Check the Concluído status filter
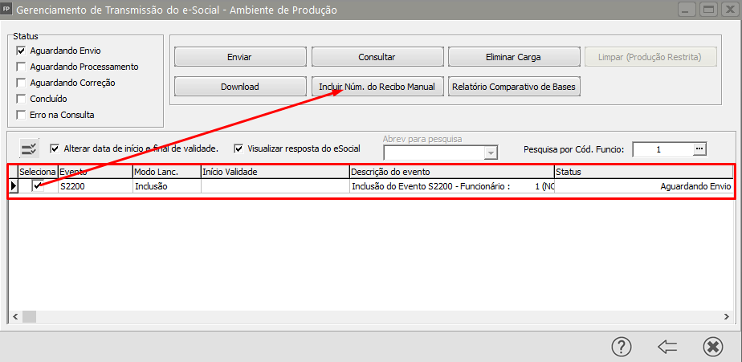 [21, 99]
